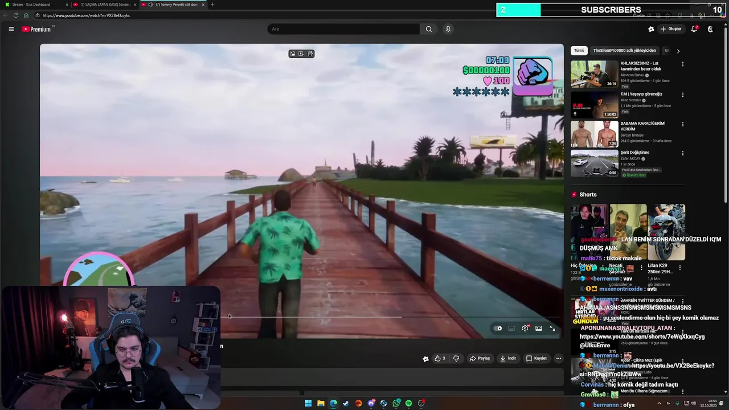The height and width of the screenshot is (410, 729).
Task: Open options menu for 'Lifan K29' short
Action: click(x=679, y=267)
